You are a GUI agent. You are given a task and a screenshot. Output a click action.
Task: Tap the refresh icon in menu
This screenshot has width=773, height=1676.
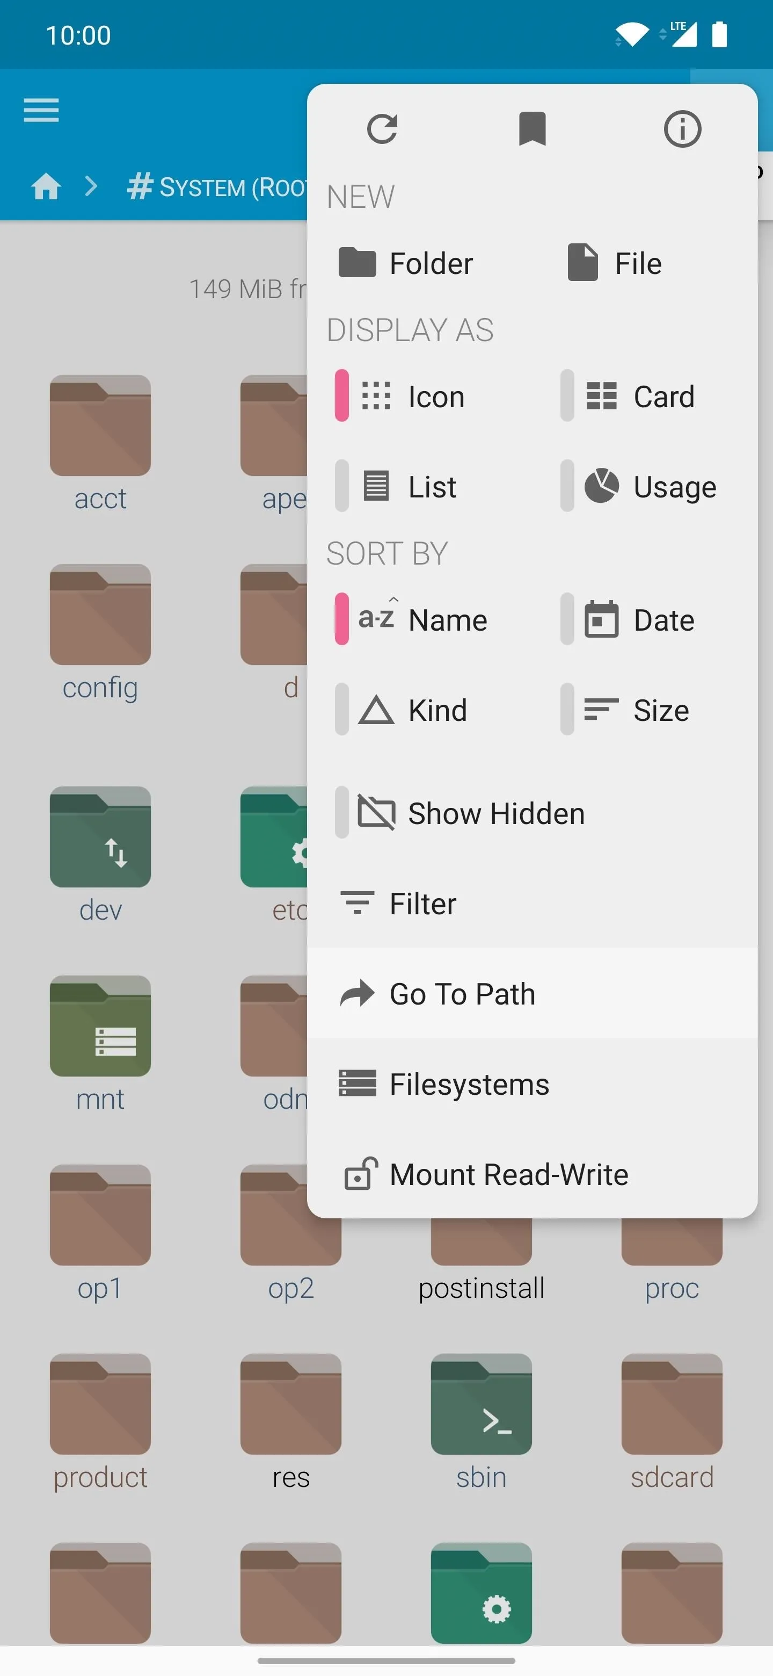coord(382,129)
